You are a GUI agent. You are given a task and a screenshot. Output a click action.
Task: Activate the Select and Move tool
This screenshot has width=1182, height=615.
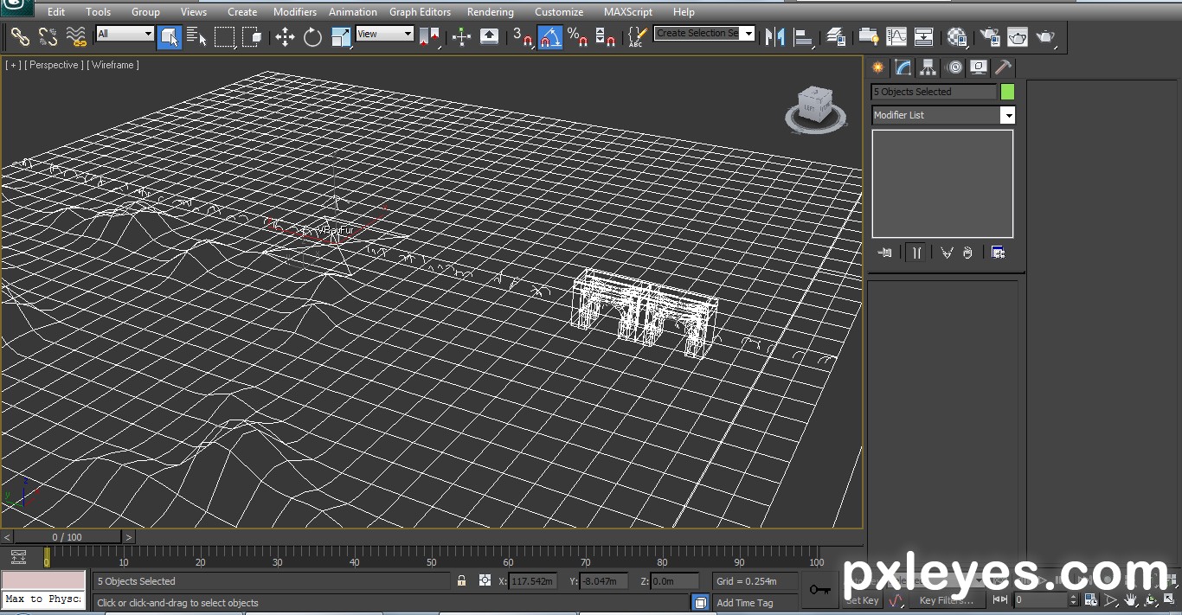(285, 36)
